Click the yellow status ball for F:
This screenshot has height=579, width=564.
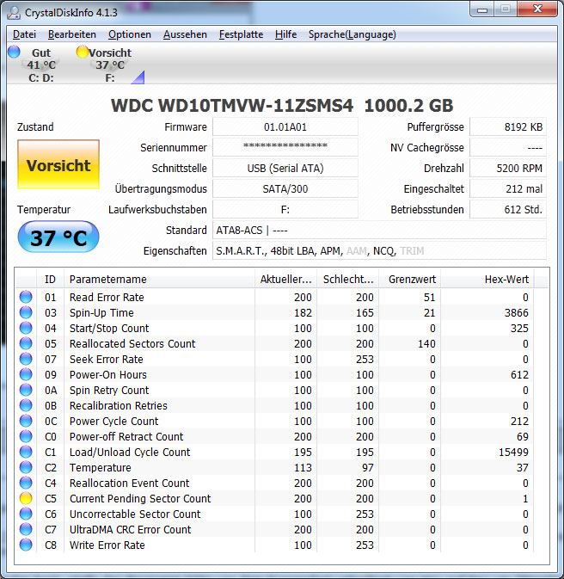[82, 52]
